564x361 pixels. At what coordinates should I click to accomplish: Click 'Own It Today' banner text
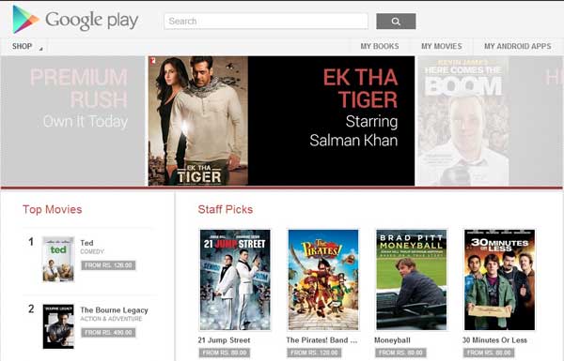86,122
